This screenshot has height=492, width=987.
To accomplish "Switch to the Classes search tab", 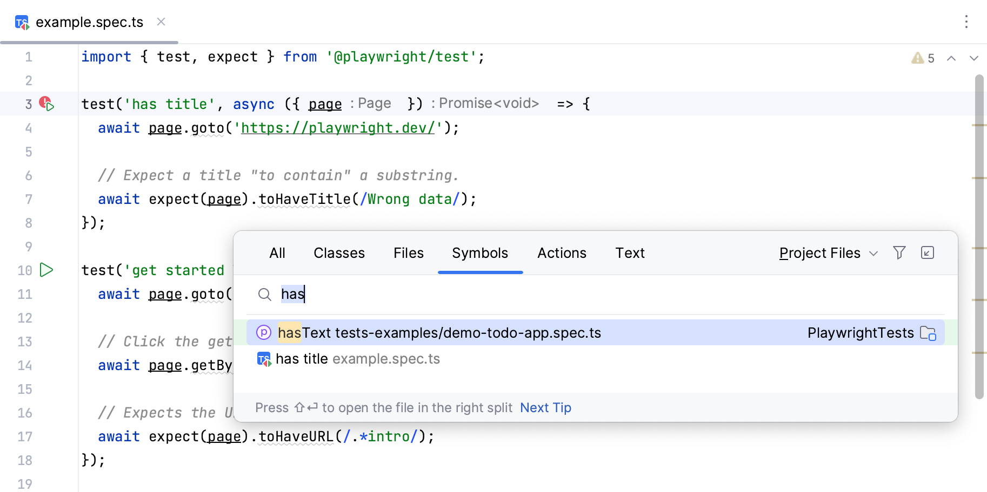I will tap(339, 253).
